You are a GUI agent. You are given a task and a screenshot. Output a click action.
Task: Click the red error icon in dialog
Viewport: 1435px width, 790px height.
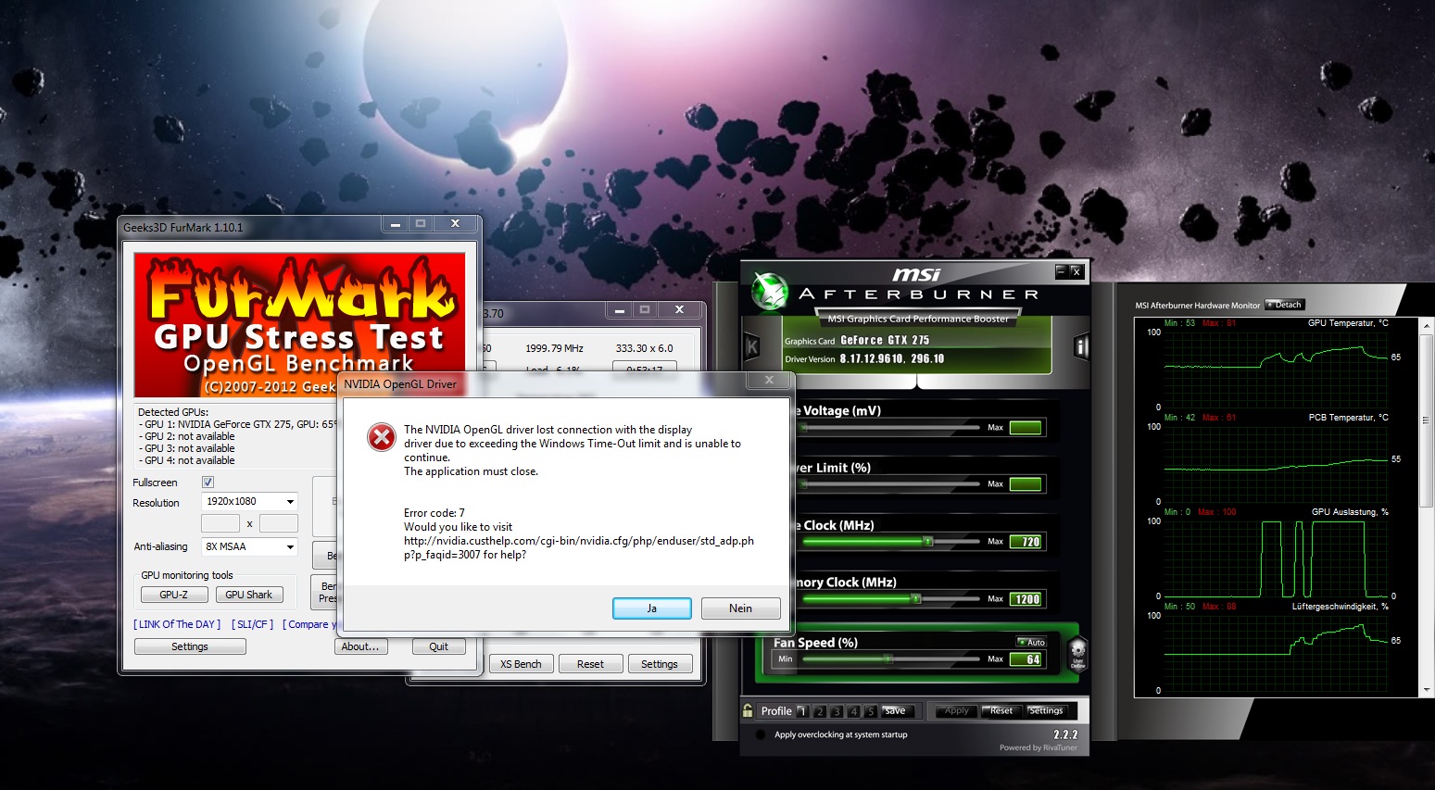coord(382,437)
